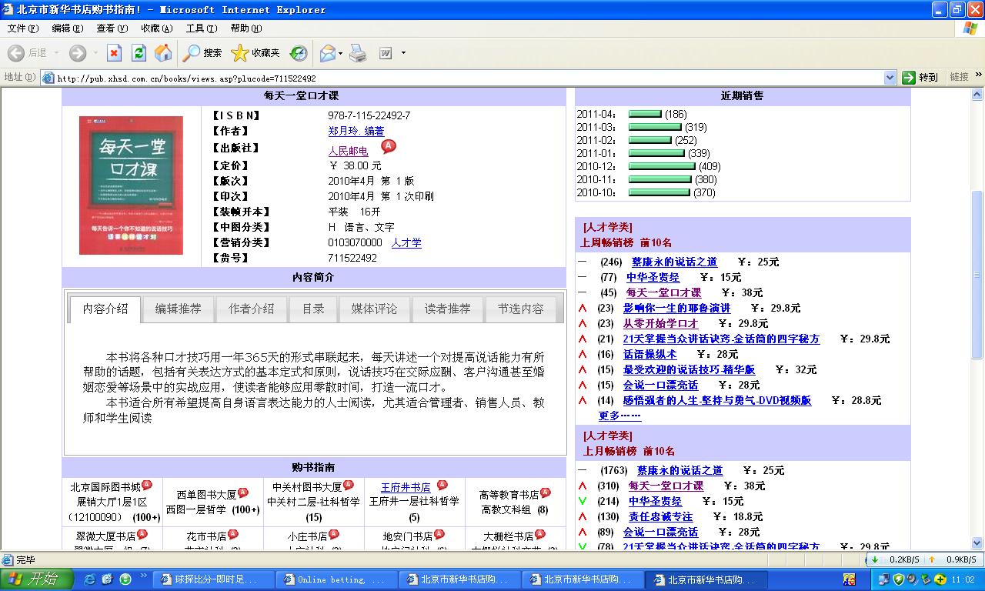Screen dimensions: 985x591
Task: Open the 收藏(A) menu
Action: (x=157, y=28)
